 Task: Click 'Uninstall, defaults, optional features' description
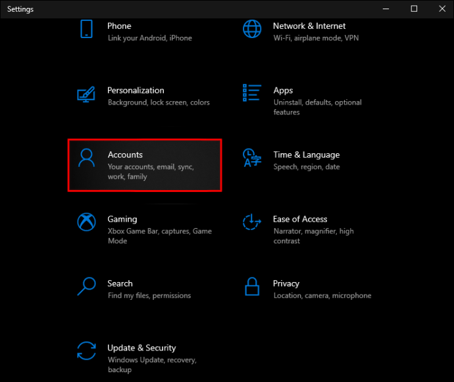(318, 107)
